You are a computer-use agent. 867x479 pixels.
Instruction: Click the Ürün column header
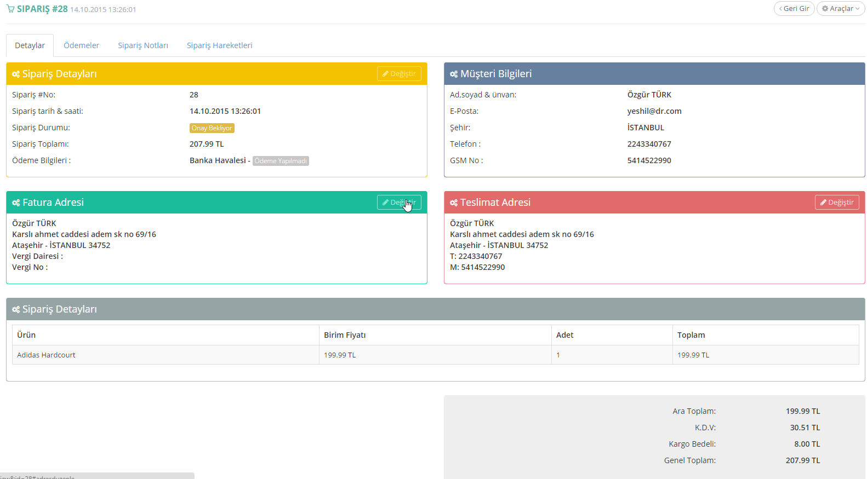(x=26, y=335)
